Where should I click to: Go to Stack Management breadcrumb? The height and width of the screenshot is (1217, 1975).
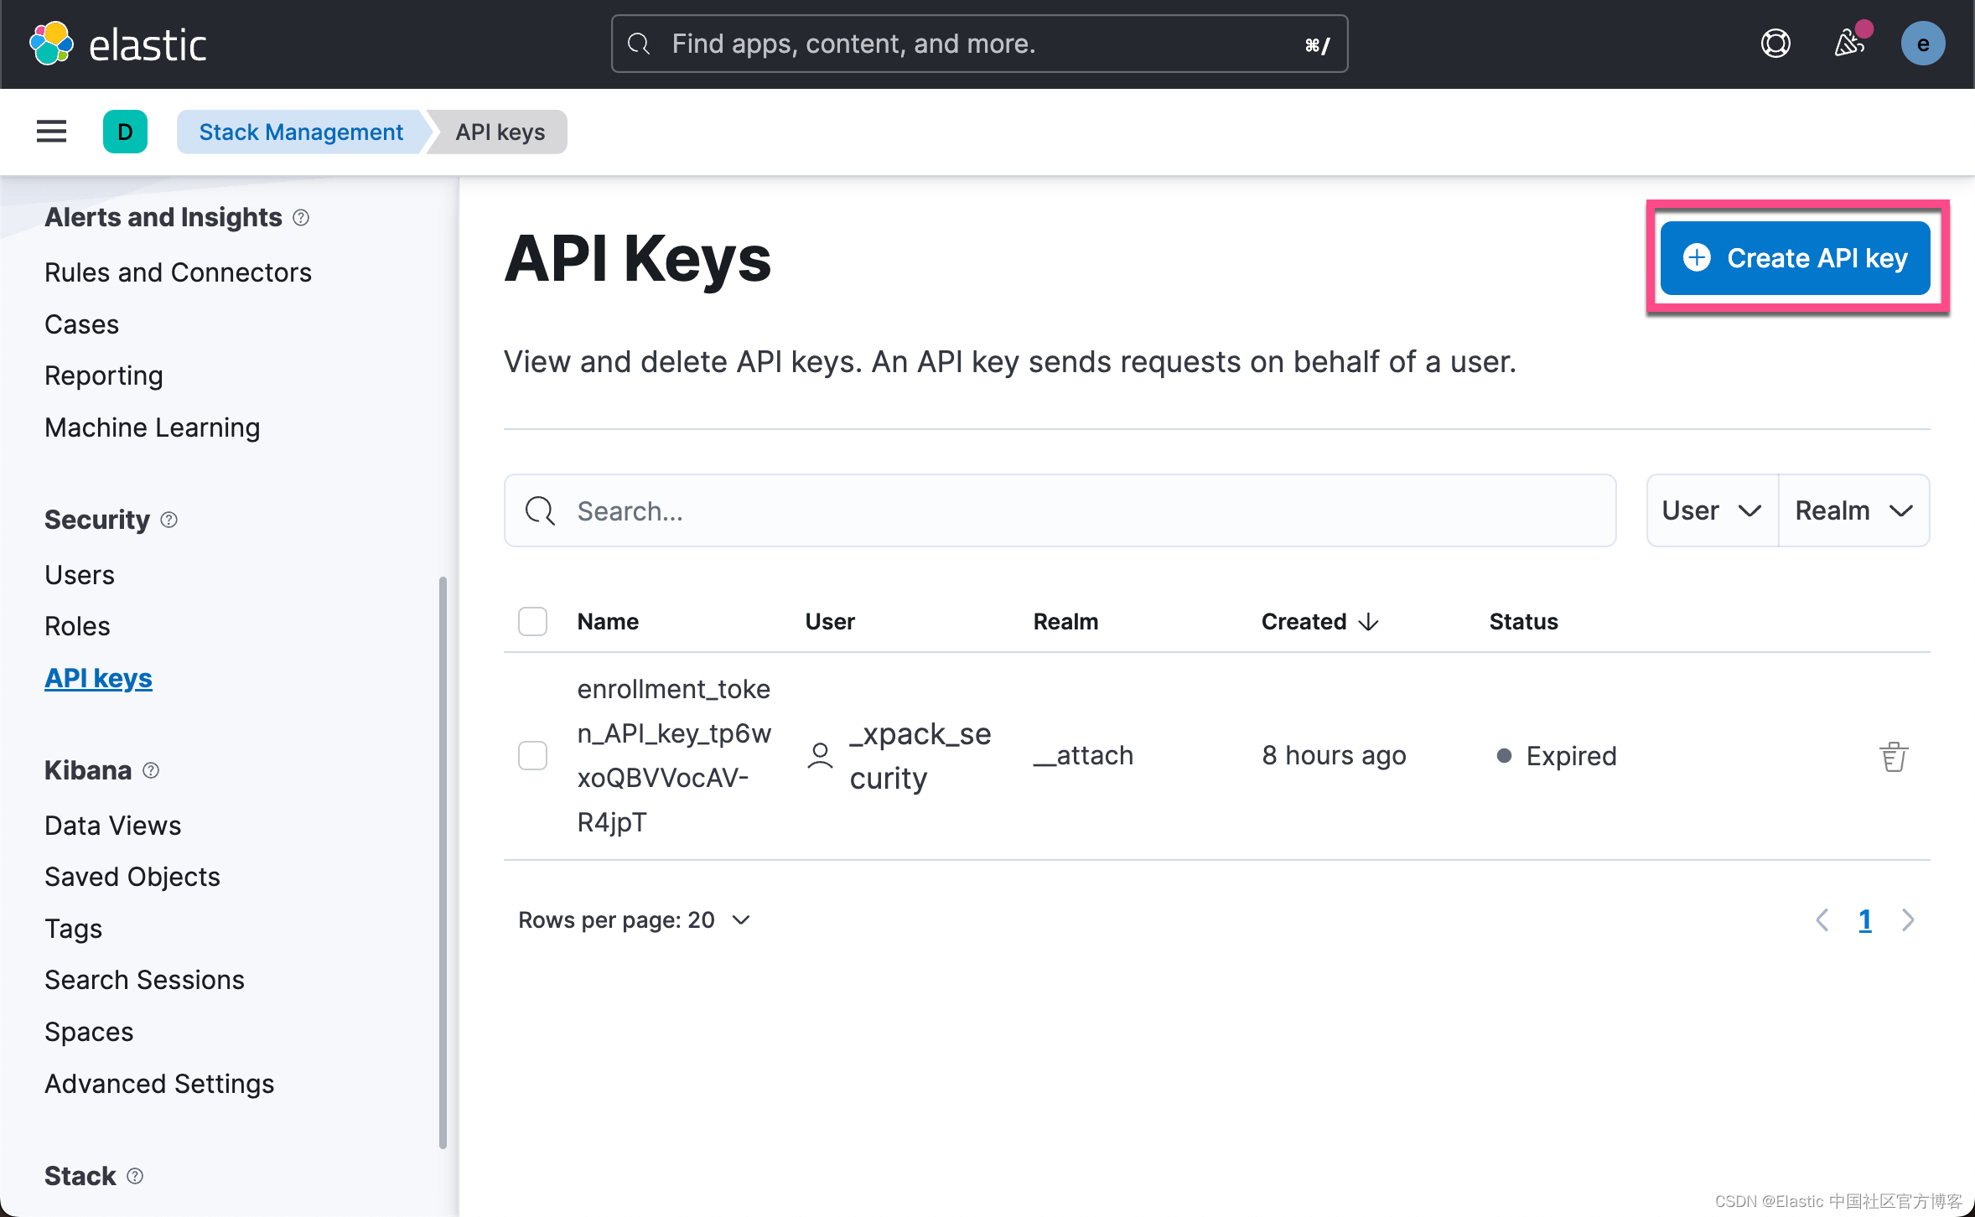point(300,132)
